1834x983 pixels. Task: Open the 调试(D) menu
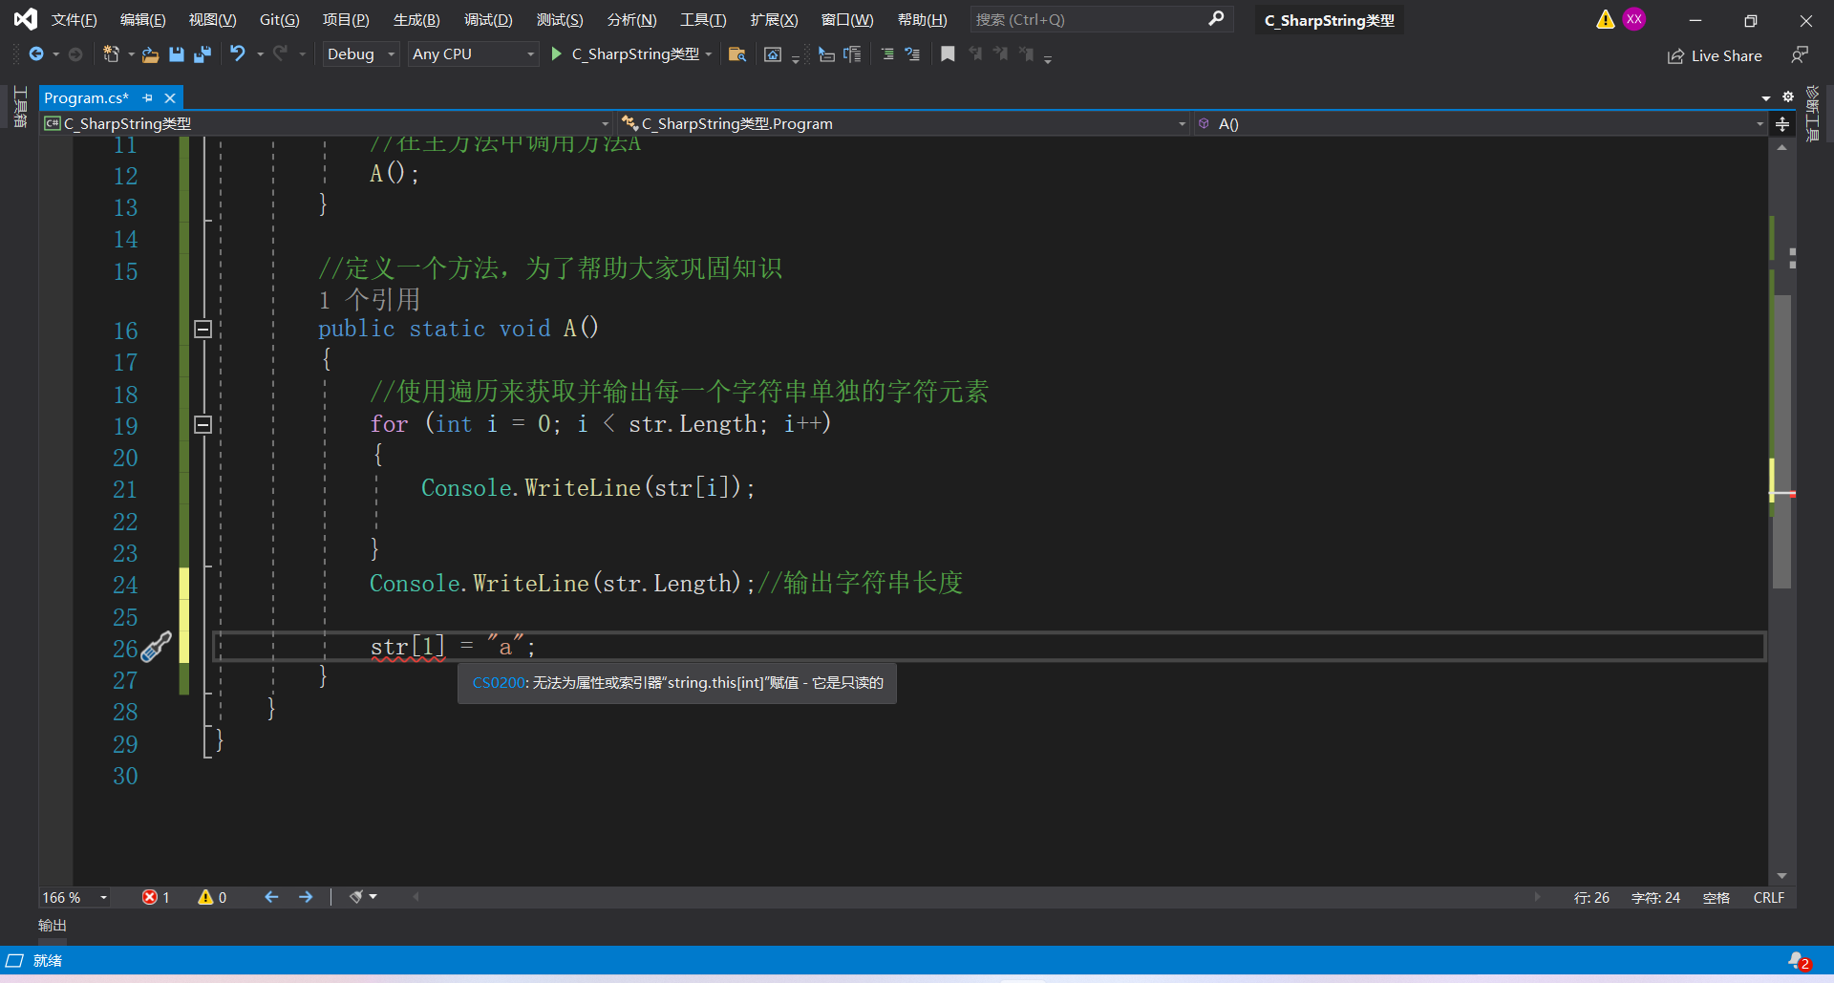click(488, 19)
